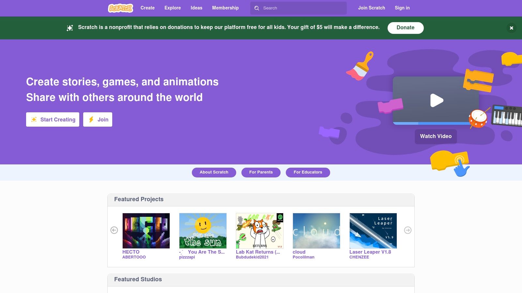Open the Sign in link
This screenshot has width=522, height=293.
[x=402, y=8]
